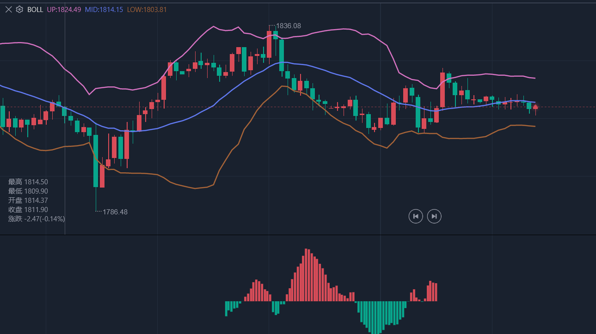Select the 开盘 1814.37 readout

click(x=28, y=200)
